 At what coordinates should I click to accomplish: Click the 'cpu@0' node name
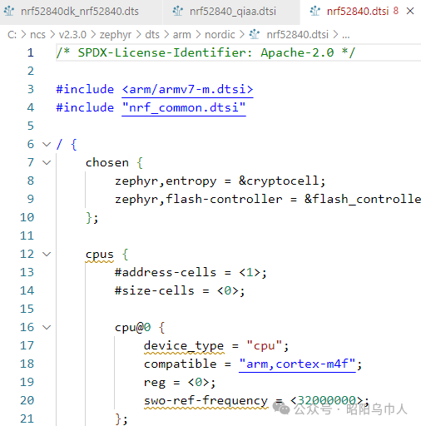coord(132,328)
